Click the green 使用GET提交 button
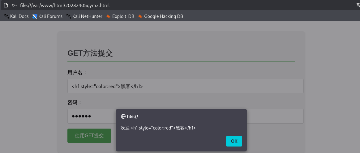The image size is (360, 153). [89, 136]
